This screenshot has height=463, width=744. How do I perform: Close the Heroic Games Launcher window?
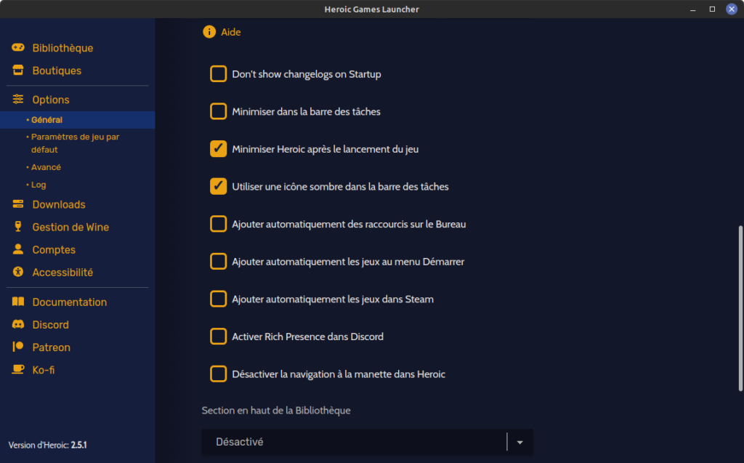(732, 9)
